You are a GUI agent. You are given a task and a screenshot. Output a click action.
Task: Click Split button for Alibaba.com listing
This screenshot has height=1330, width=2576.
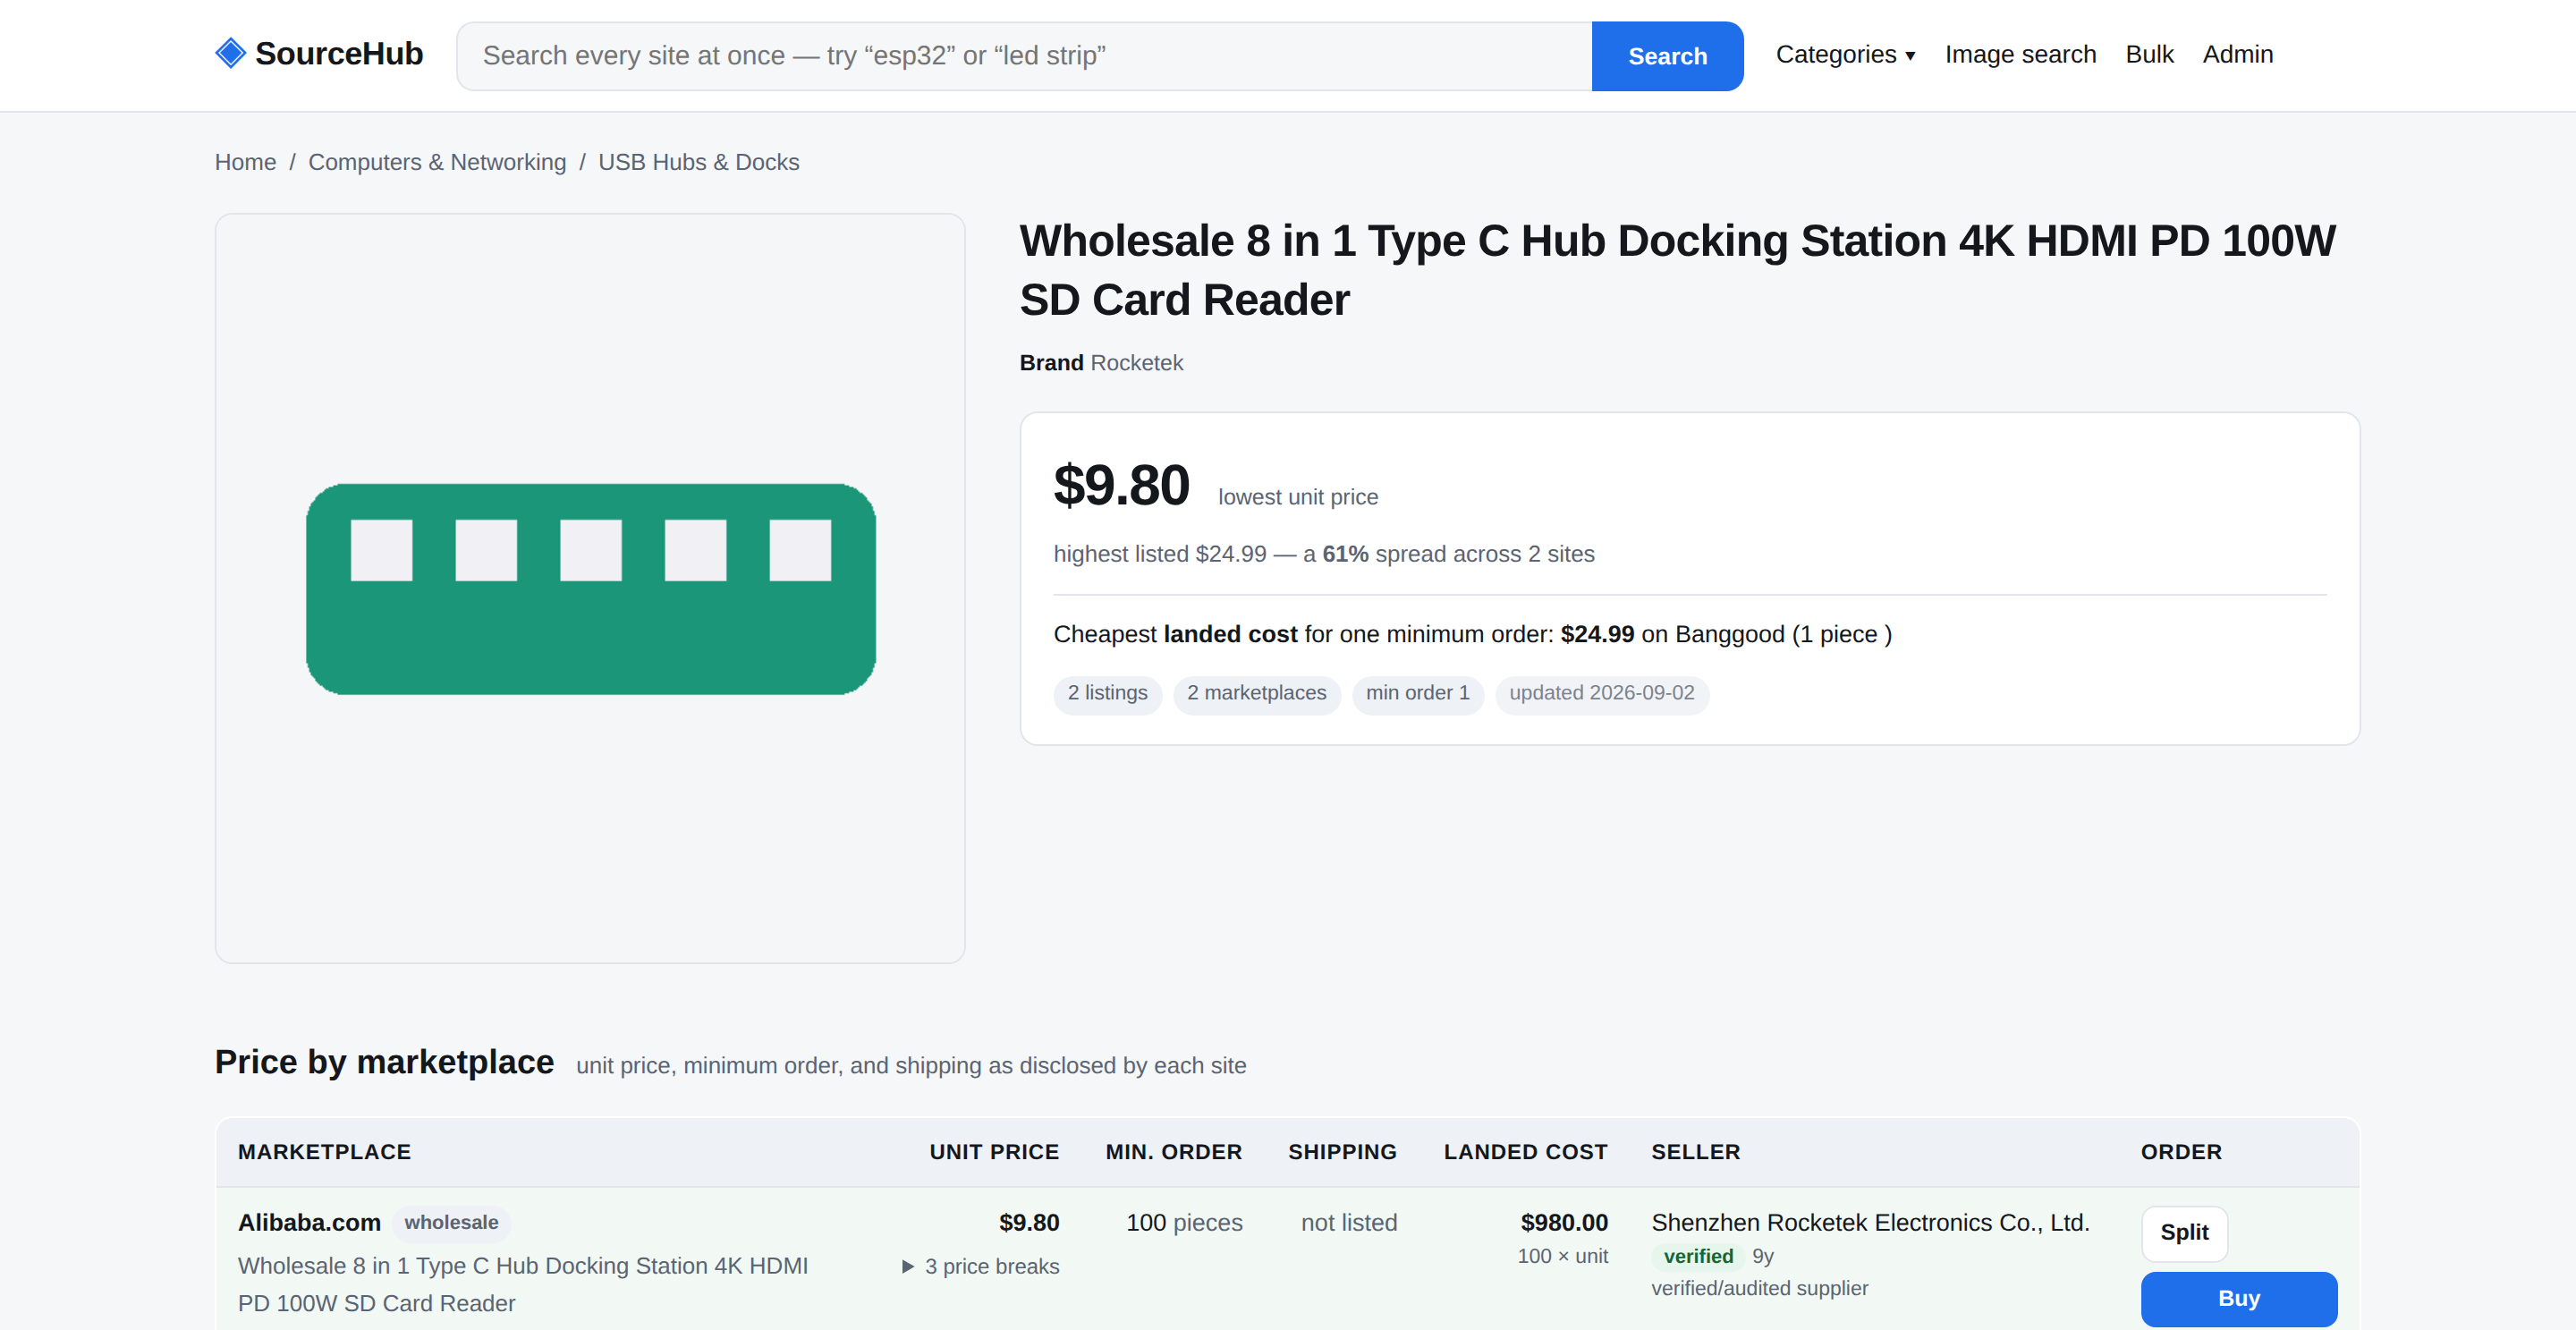pos(2184,1233)
